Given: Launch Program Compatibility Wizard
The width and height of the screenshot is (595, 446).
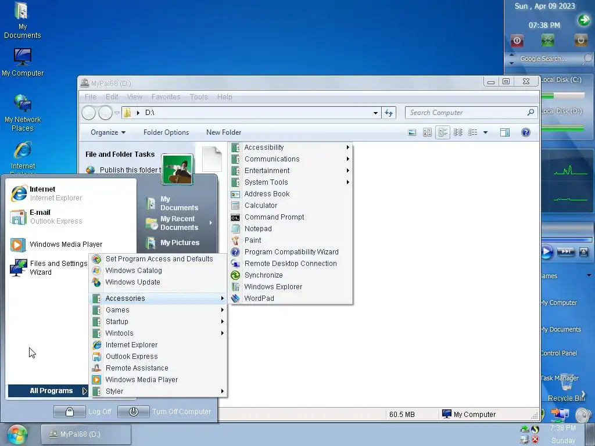Looking at the screenshot, I should pyautogui.click(x=291, y=252).
